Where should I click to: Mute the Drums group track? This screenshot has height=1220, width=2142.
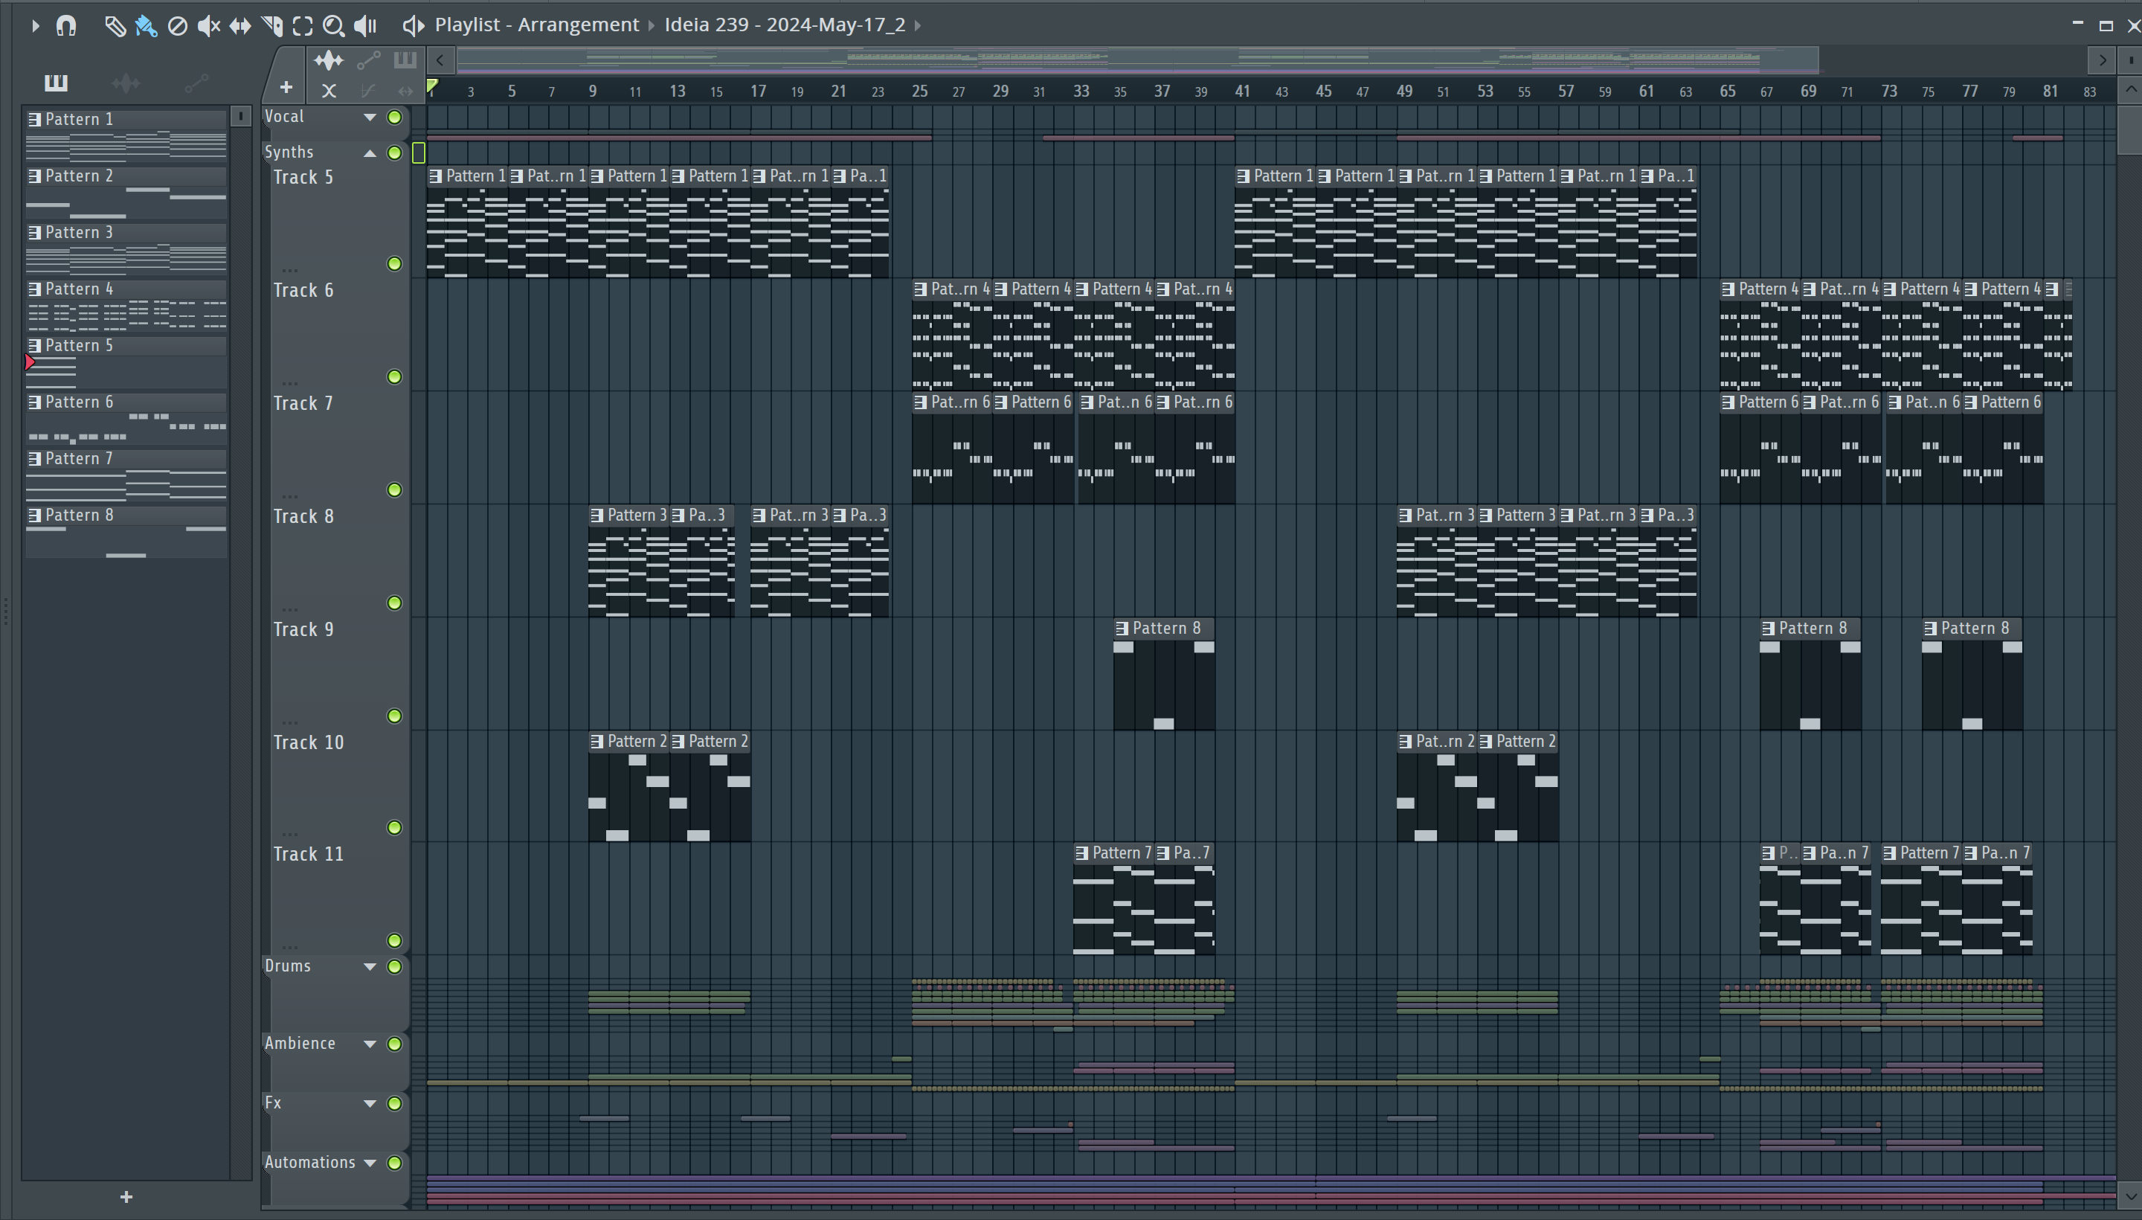[394, 966]
